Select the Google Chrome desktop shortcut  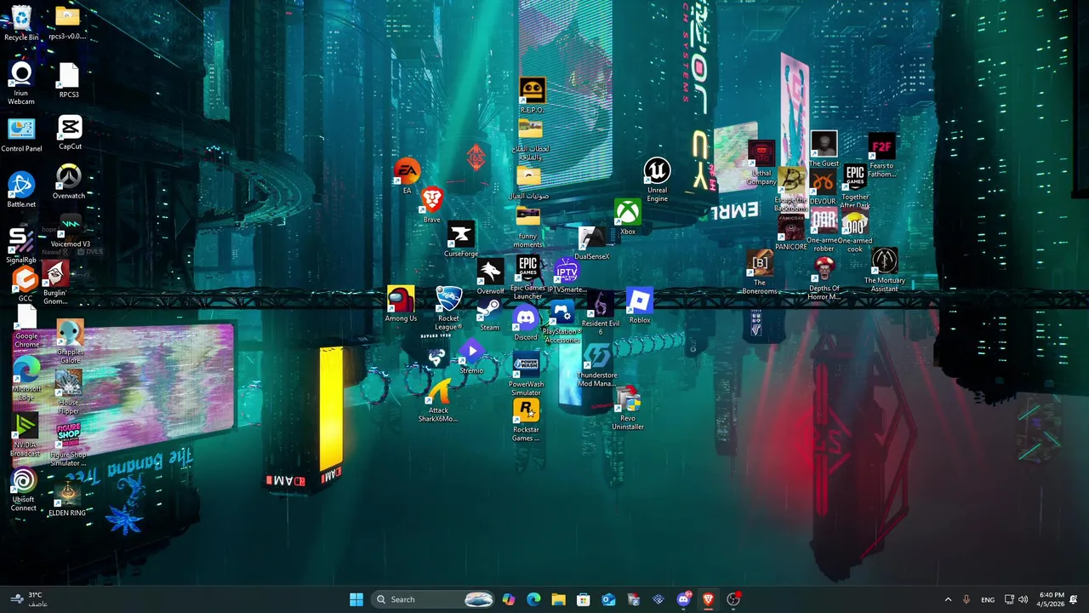pos(26,329)
